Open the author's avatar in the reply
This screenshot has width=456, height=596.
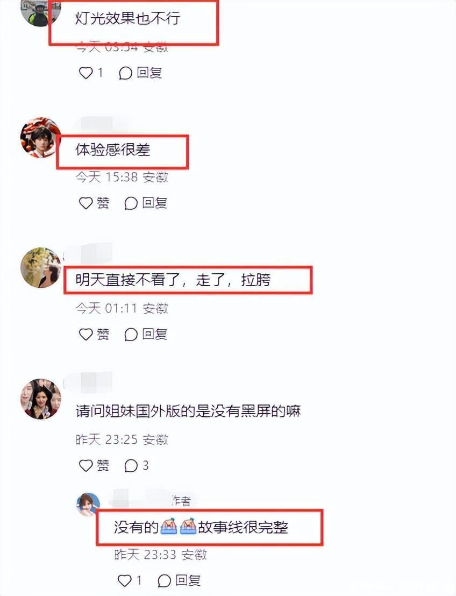[88, 505]
